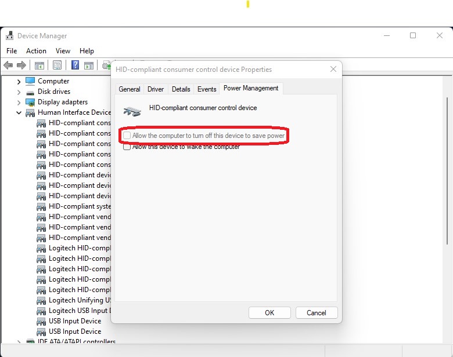Screen dimensions: 453x357
Task: Expand the Computer tree node
Action: [x=19, y=82]
